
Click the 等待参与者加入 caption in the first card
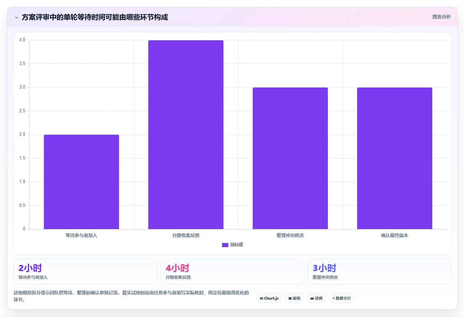(x=33, y=277)
